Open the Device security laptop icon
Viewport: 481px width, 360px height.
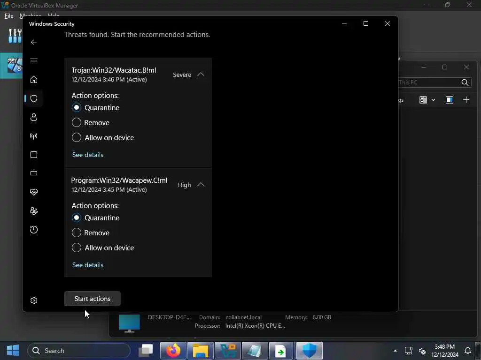(x=34, y=173)
